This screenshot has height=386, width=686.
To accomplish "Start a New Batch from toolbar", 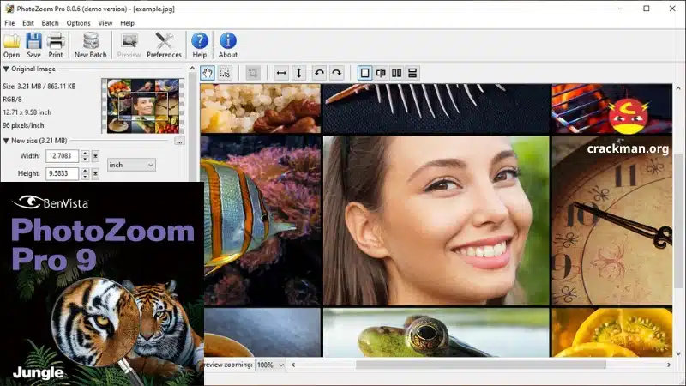I will coord(91,45).
